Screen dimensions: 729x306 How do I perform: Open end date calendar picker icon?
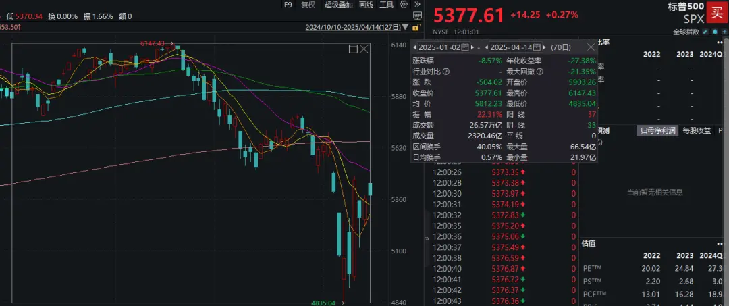(x=538, y=48)
